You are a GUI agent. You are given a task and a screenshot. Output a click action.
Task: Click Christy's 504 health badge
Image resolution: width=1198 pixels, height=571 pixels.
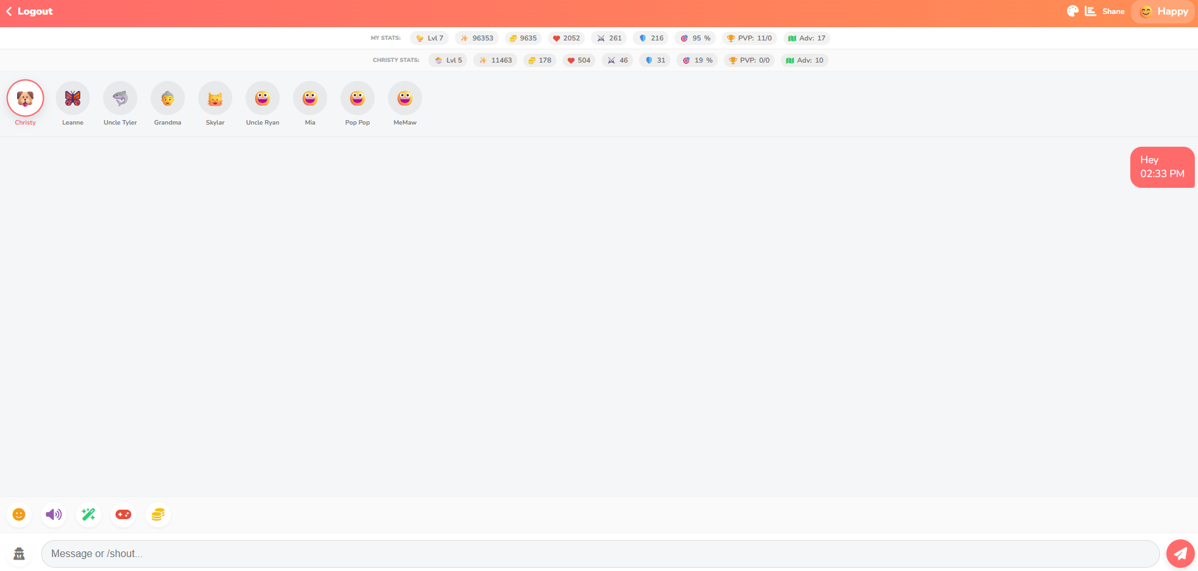pos(579,60)
